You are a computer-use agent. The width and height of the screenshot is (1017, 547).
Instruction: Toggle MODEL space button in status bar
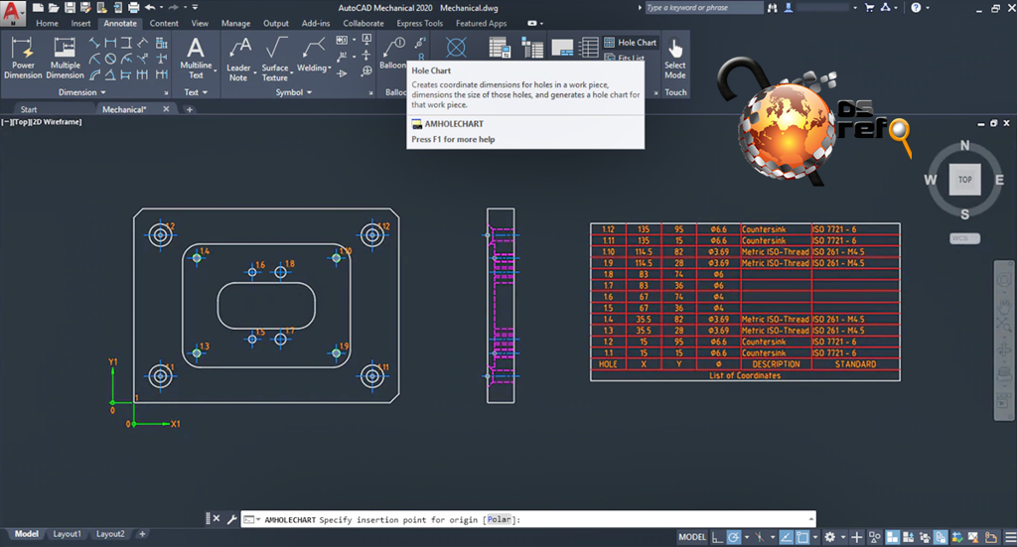tap(692, 537)
